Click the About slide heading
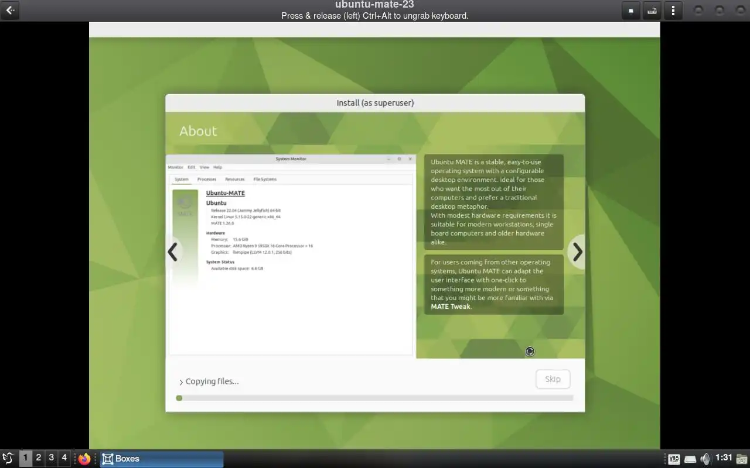 pos(198,131)
